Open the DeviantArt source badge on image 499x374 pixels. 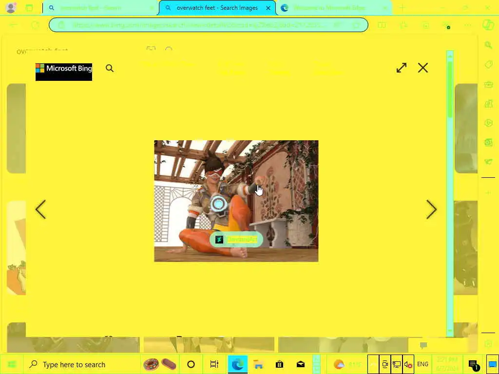pyautogui.click(x=236, y=240)
